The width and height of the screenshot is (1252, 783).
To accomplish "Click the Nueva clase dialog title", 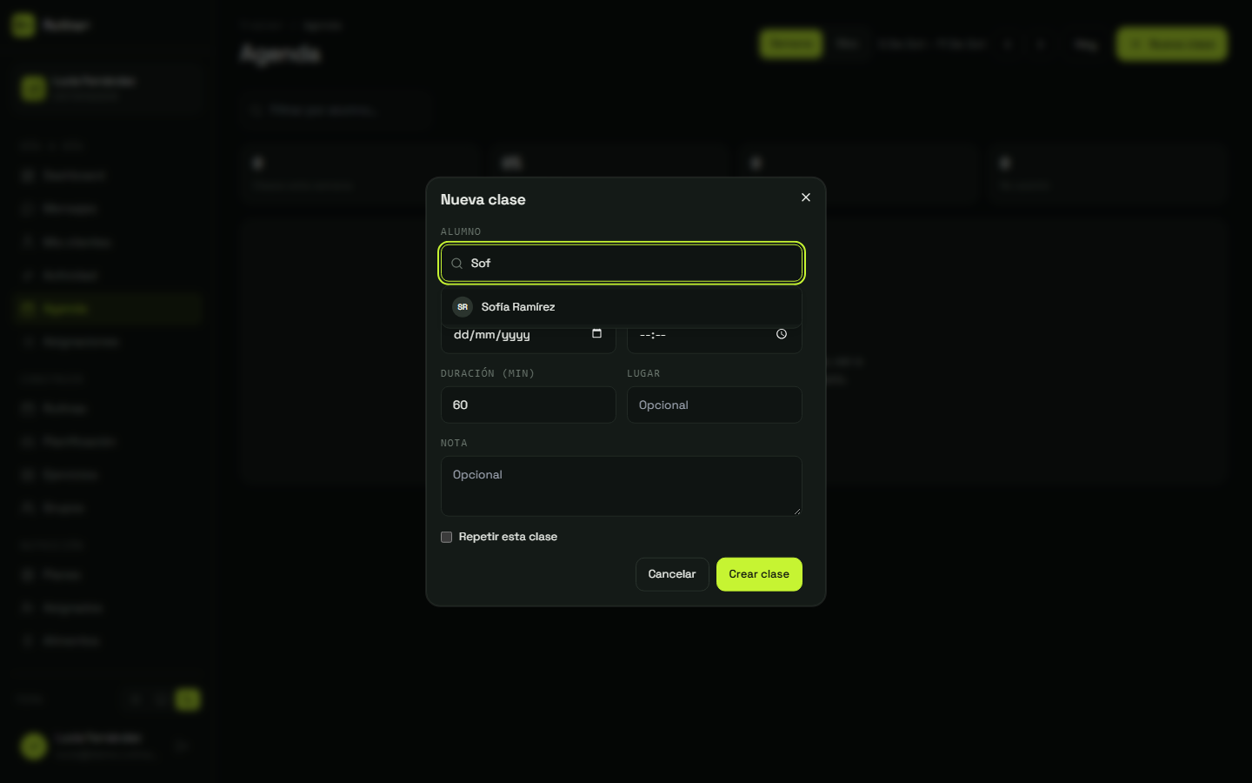I will coord(483,200).
